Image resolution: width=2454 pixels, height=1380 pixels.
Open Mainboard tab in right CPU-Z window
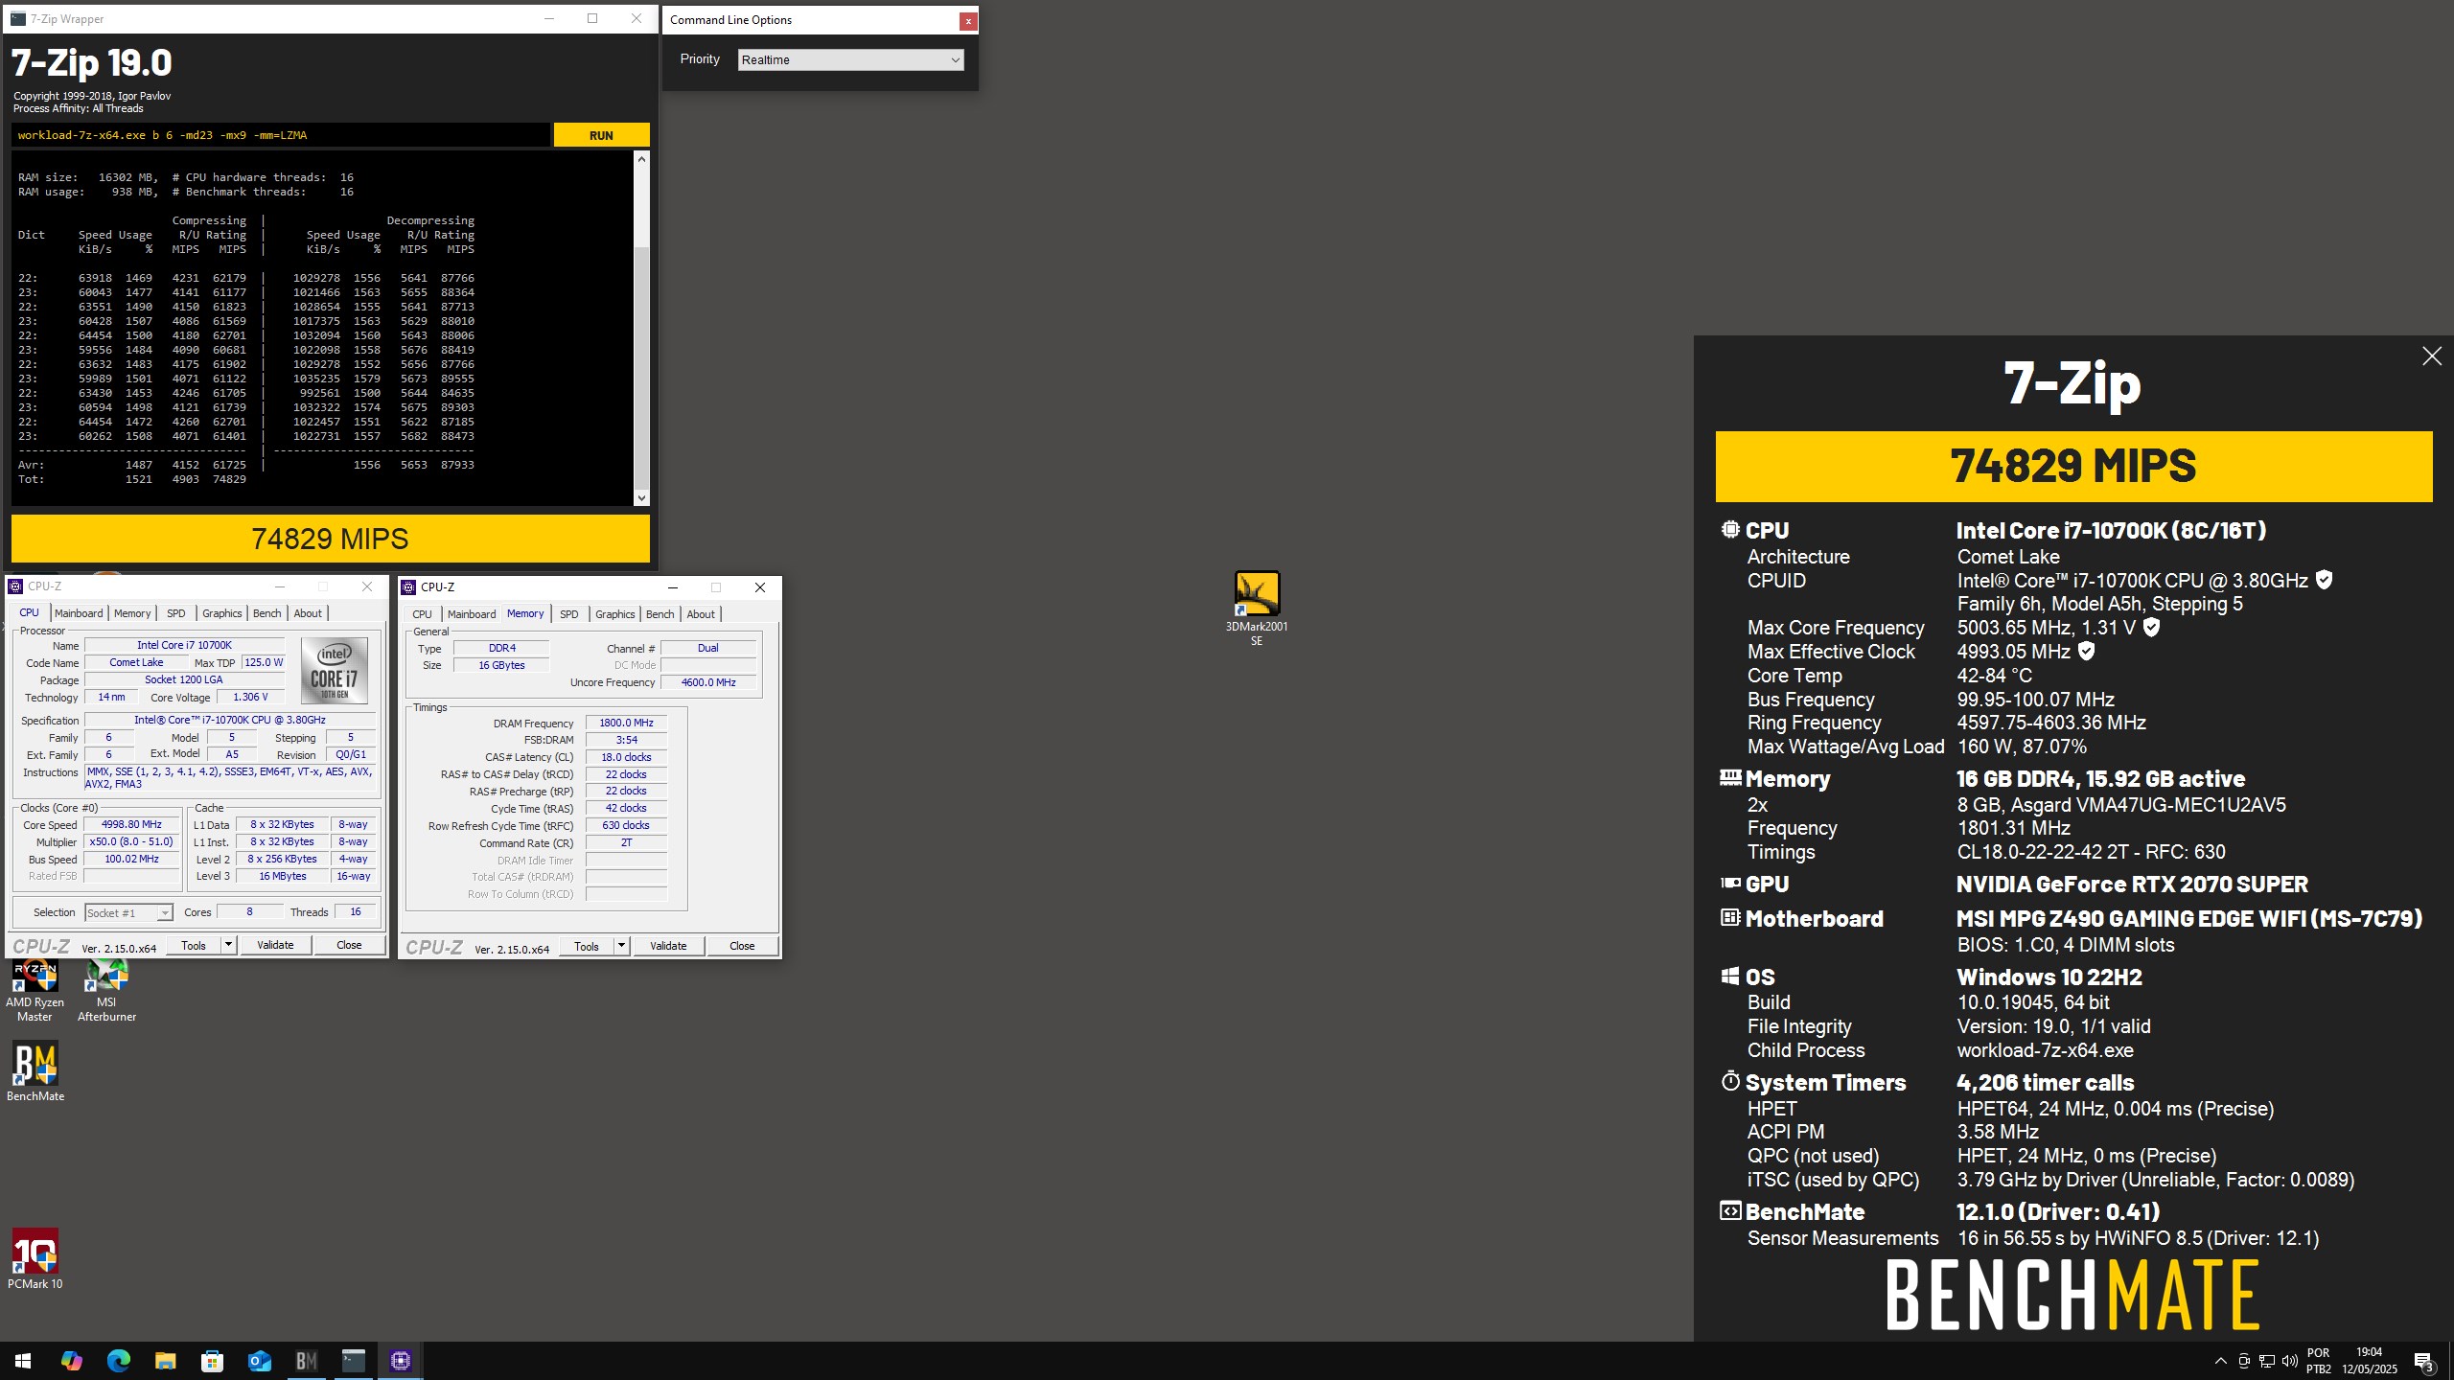pos(472,614)
